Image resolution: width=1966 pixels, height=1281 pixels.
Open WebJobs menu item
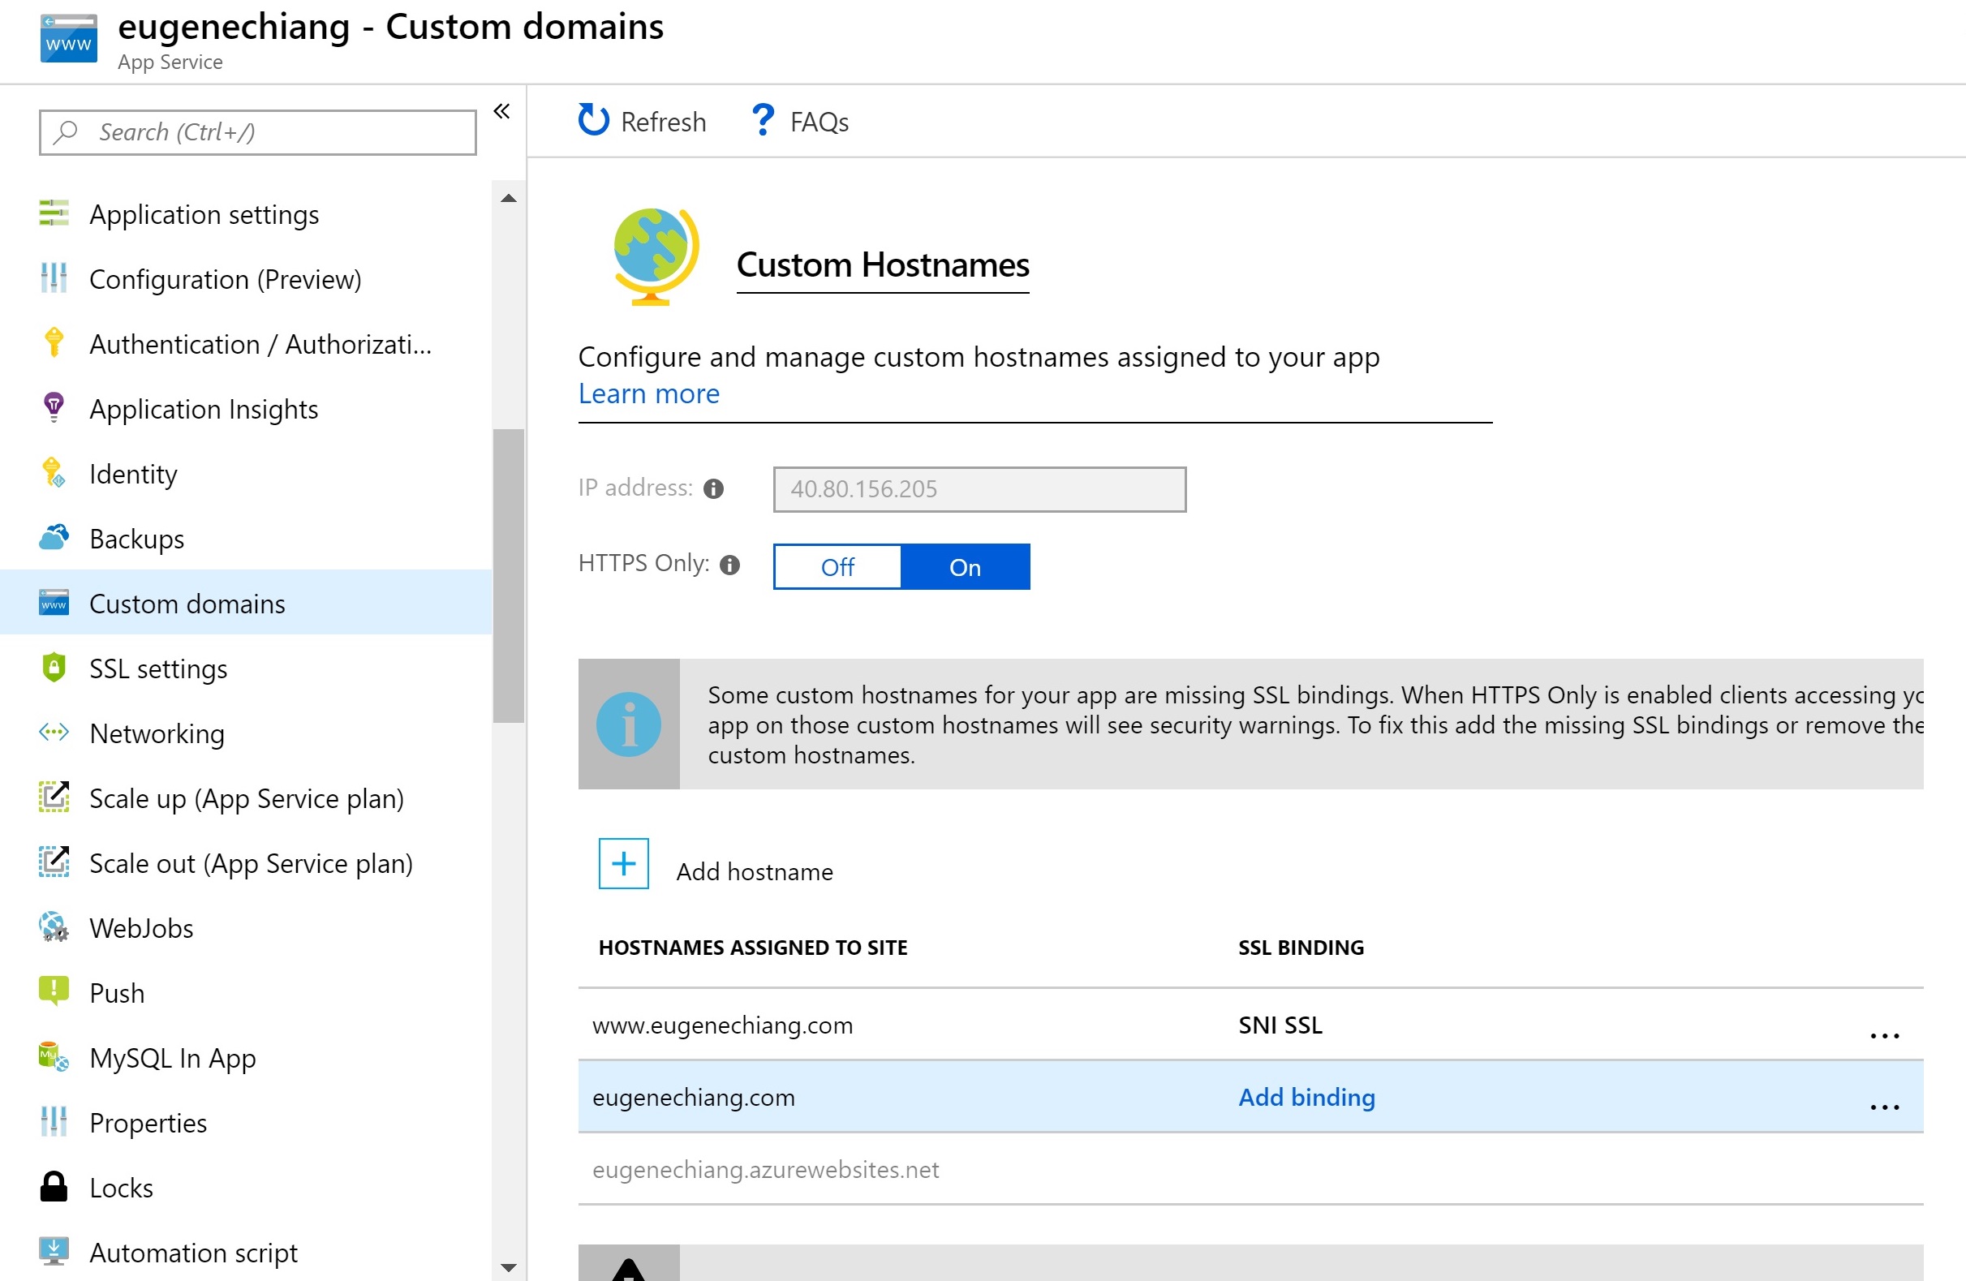246,927
